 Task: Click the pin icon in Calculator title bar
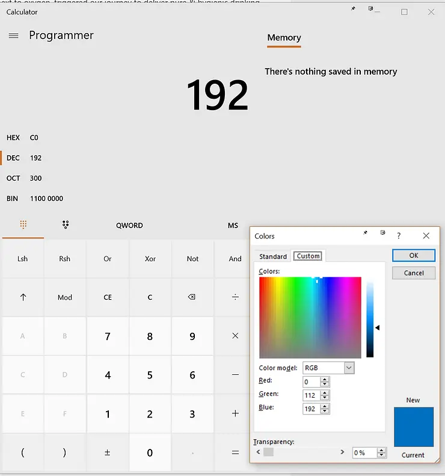point(353,8)
